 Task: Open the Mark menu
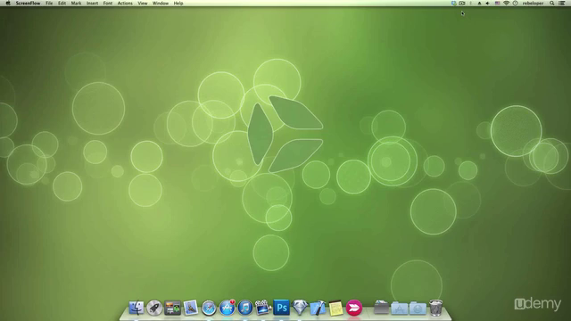click(x=76, y=4)
